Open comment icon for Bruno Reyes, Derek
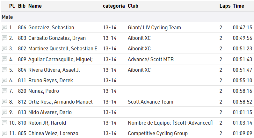254x138 pixels. [4, 80]
